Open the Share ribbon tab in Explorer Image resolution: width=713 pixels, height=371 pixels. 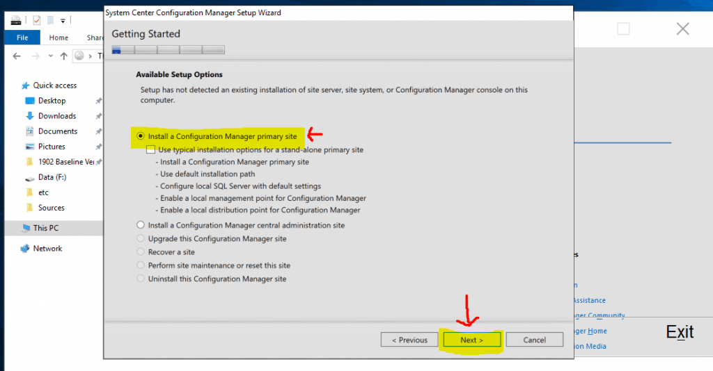click(95, 38)
